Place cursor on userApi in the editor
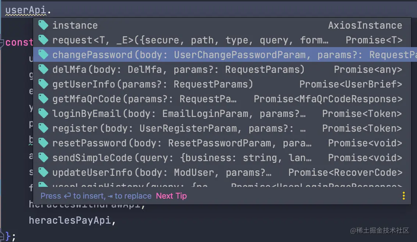Screen dimensions: 417x242 coord(26,10)
